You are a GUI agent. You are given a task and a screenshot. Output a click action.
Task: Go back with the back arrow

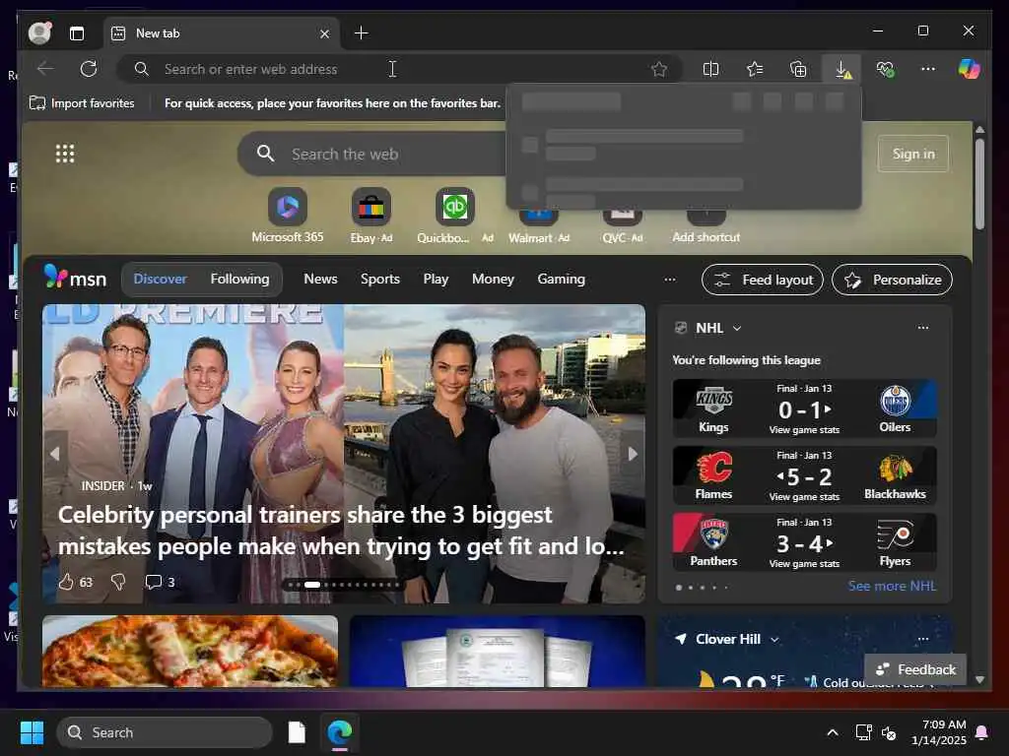[45, 69]
